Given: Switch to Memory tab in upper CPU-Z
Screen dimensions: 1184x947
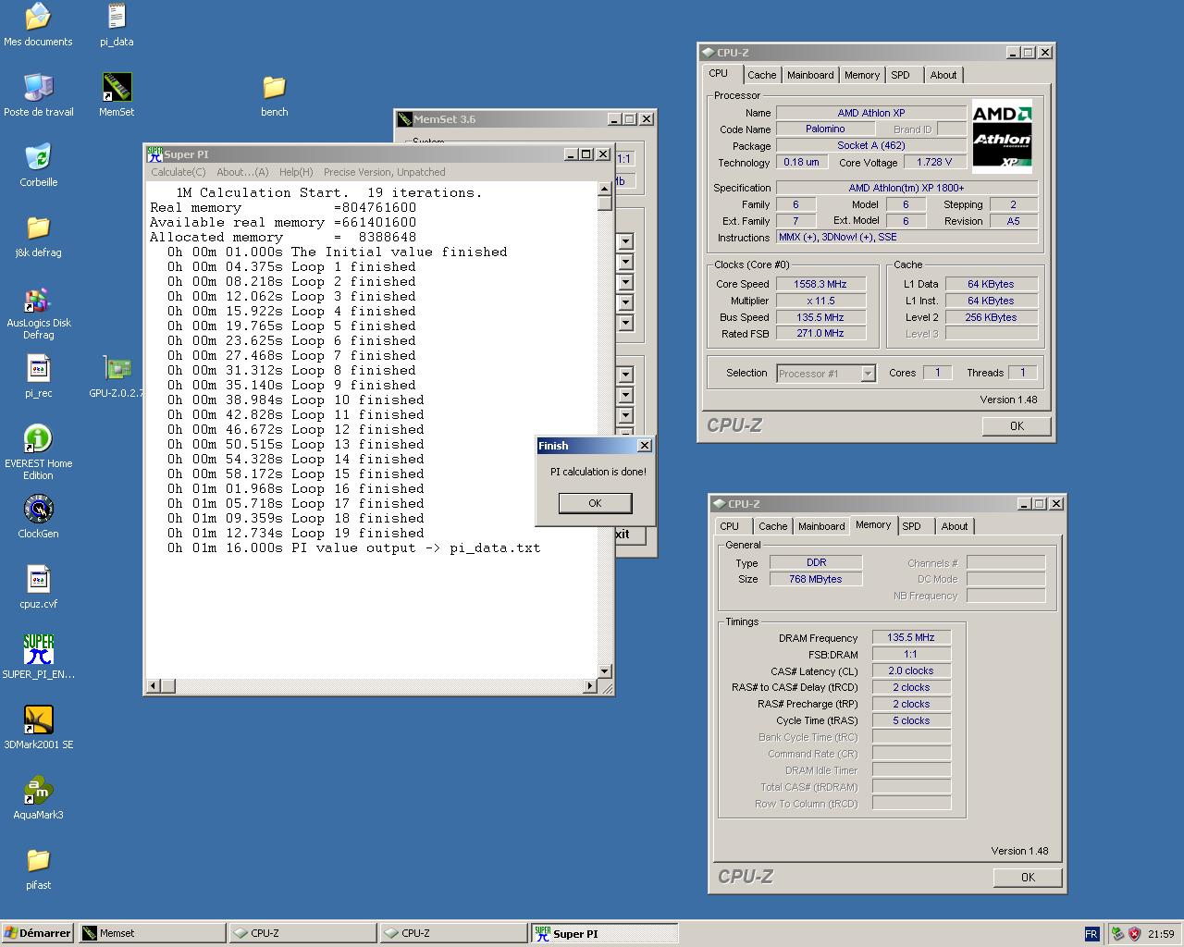Looking at the screenshot, I should [x=862, y=75].
